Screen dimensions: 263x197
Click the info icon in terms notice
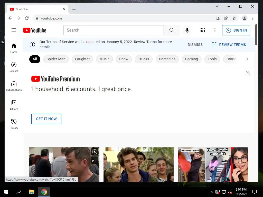coord(32,45)
